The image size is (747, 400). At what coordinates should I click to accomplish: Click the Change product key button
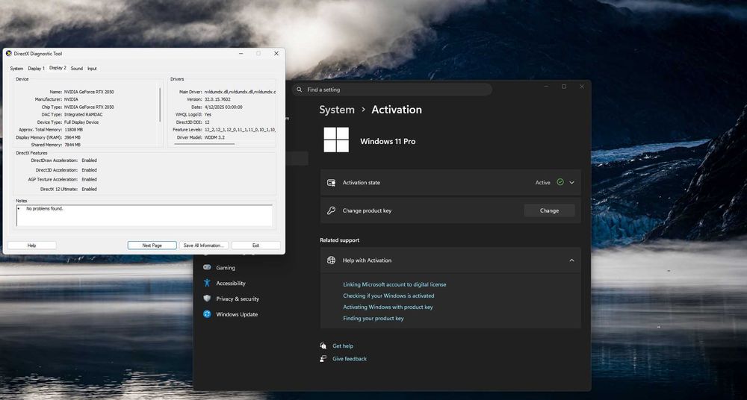click(549, 210)
